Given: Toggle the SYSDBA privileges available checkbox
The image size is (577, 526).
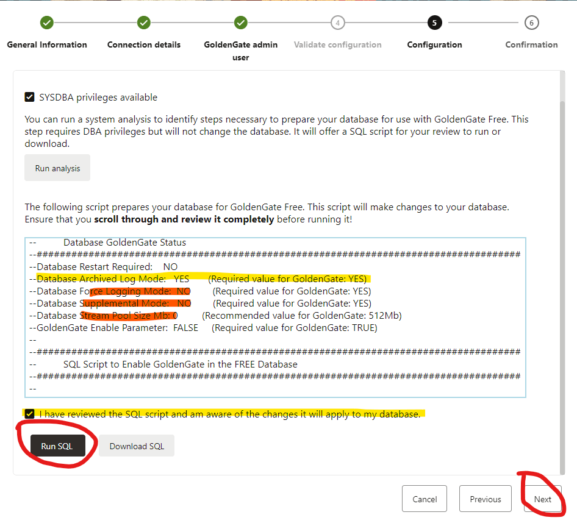Looking at the screenshot, I should [29, 97].
